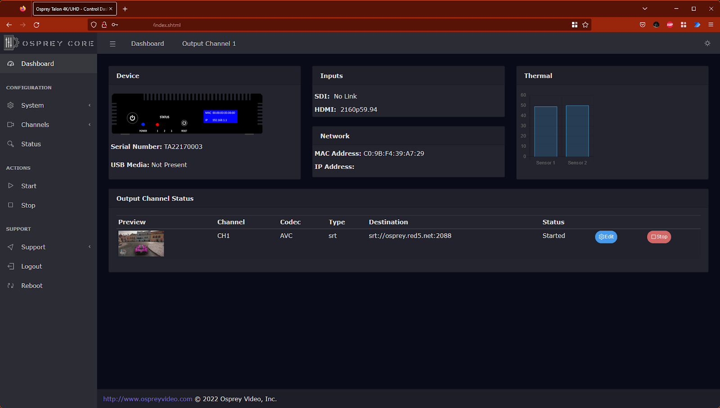This screenshot has width=720, height=408.
Task: Expand the Support submenu chevron
Action: pos(90,247)
